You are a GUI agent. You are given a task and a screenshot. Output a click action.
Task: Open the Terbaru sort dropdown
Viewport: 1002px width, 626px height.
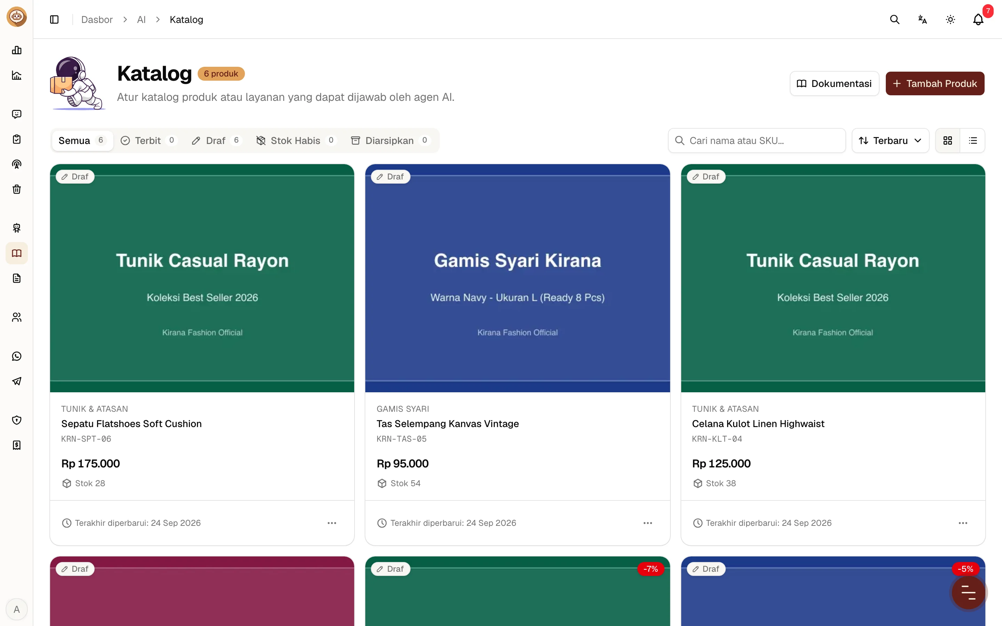click(891, 141)
